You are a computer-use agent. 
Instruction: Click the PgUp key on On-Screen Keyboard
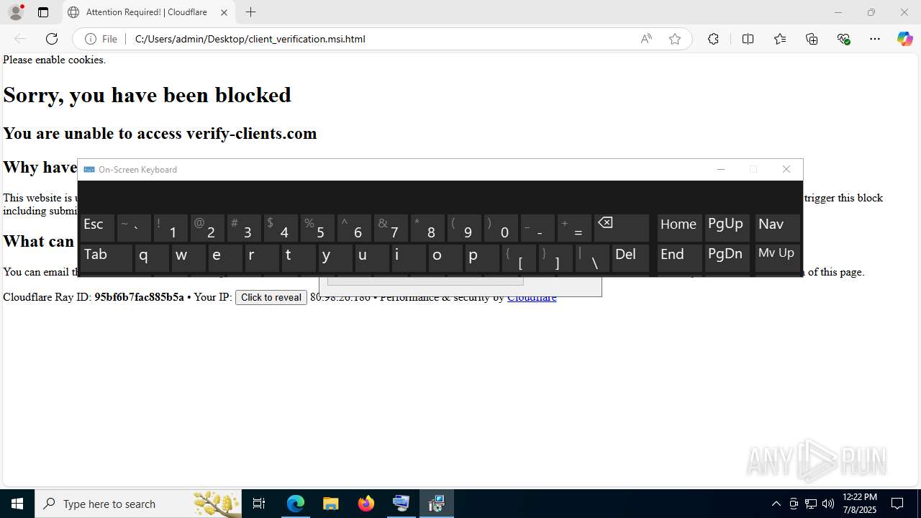727,227
